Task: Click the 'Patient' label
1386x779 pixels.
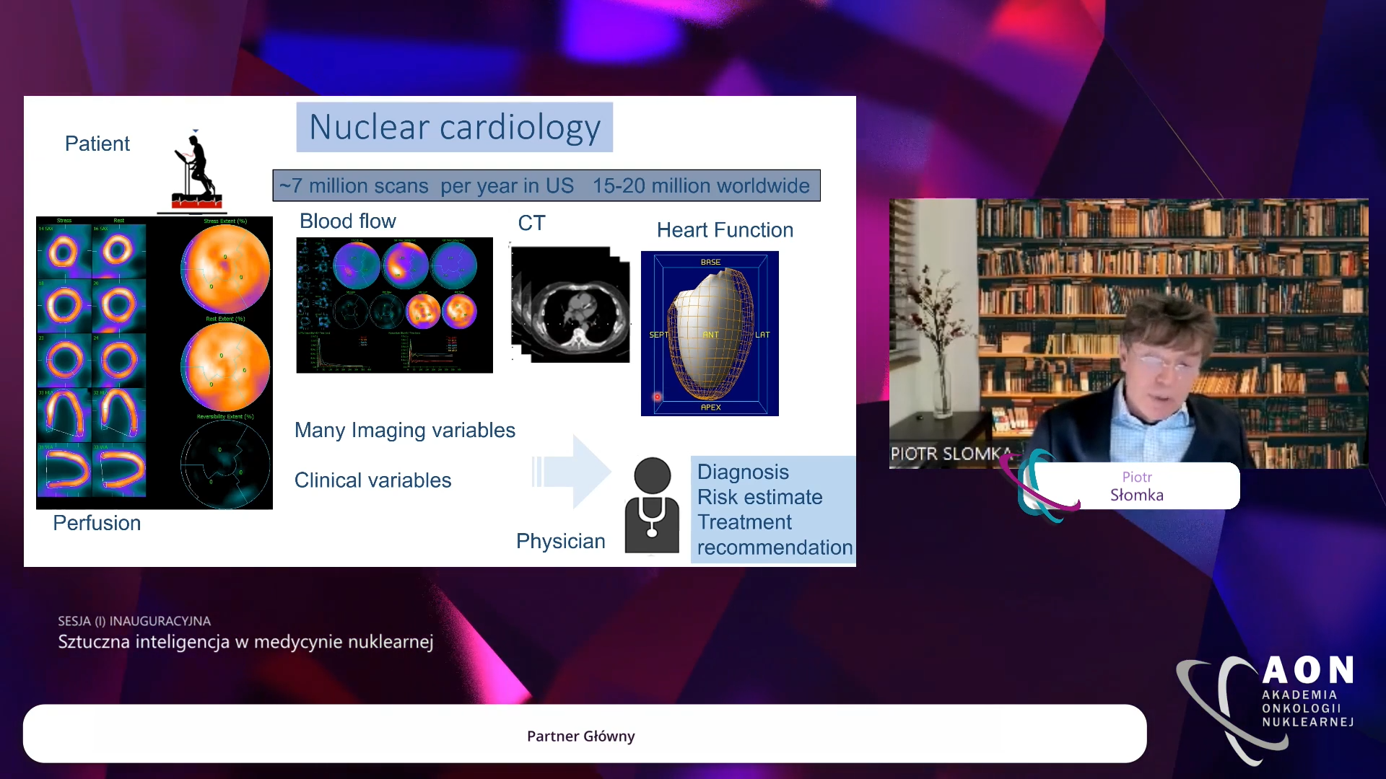Action: [x=97, y=144]
